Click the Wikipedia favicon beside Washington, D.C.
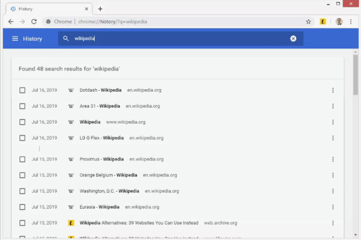Image resolution: width=361 pixels, height=240 pixels. tap(71, 191)
